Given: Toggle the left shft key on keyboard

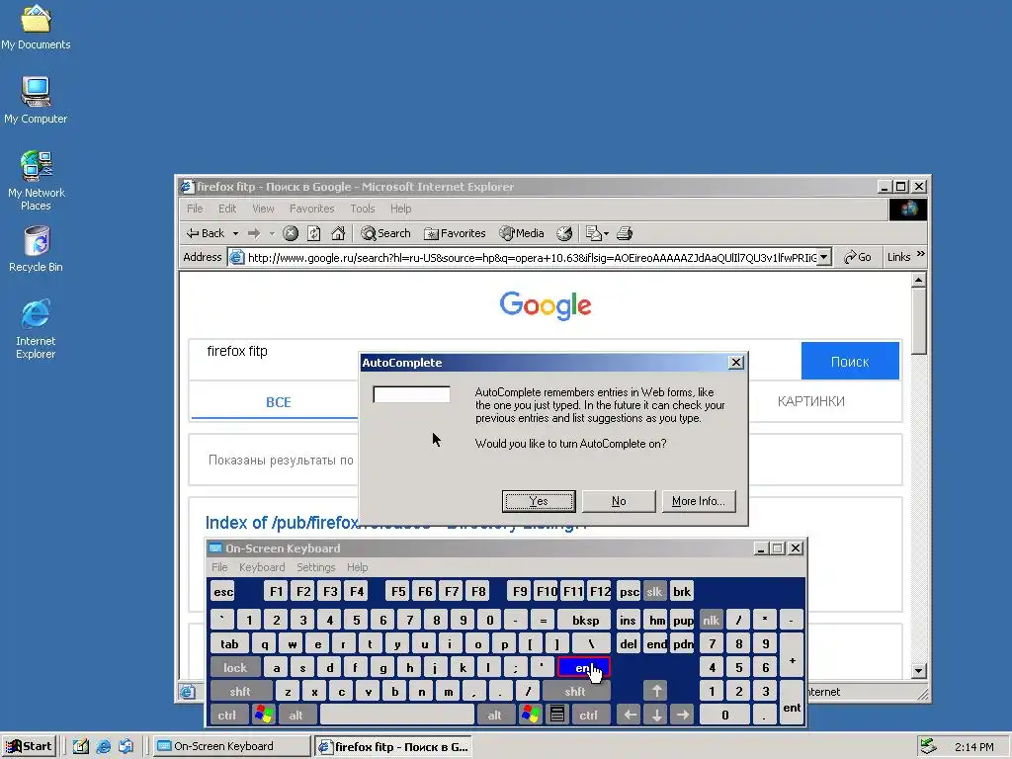Looking at the screenshot, I should 240,692.
